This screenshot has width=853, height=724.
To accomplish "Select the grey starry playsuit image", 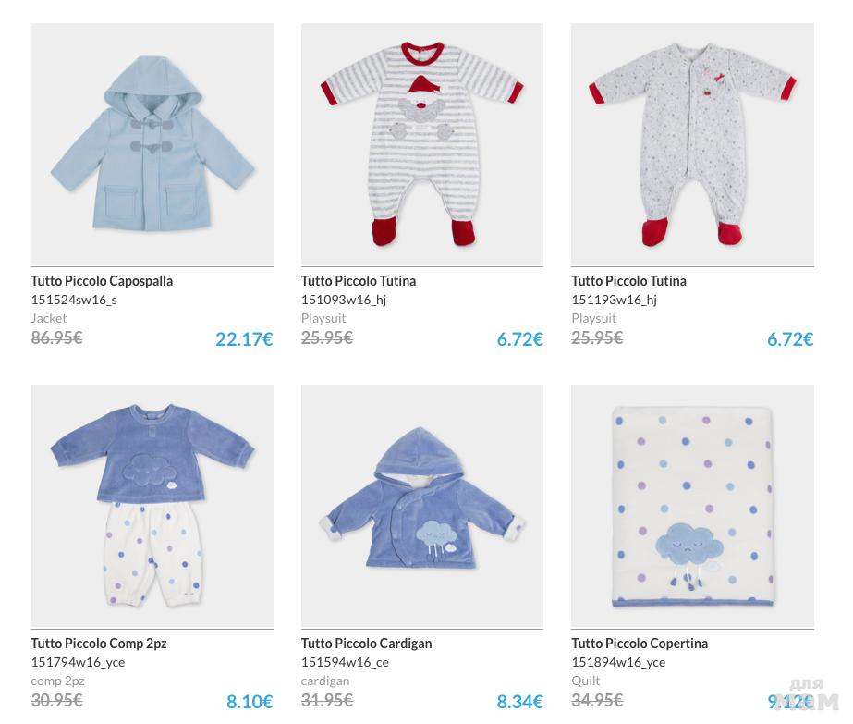I will 691,145.
